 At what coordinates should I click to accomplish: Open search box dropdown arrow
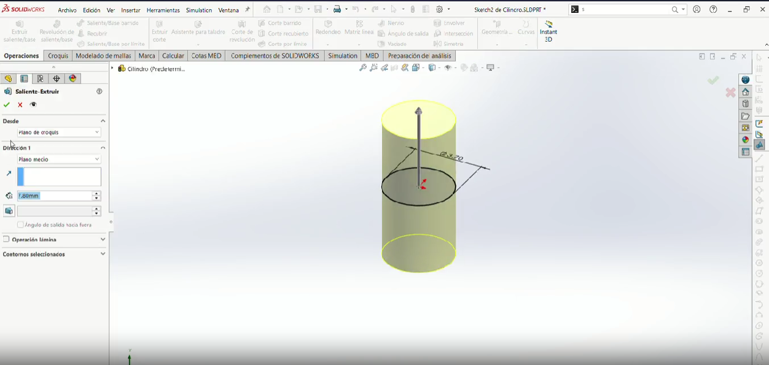[684, 10]
